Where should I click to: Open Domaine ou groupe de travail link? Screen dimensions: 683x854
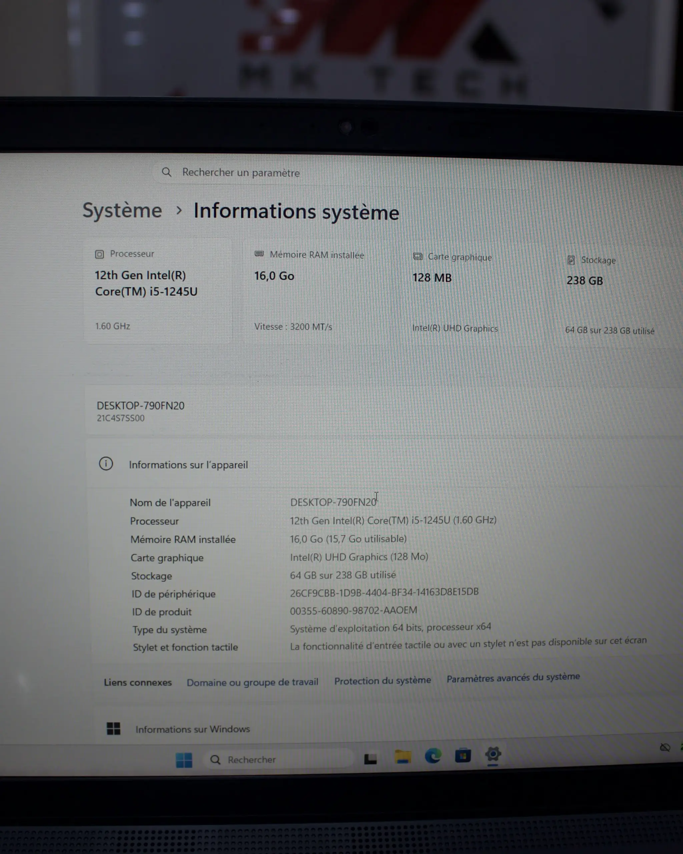pos(252,682)
